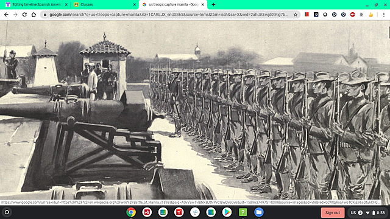
Task: Click the thumbs-up extension icon
Action: 371,15
